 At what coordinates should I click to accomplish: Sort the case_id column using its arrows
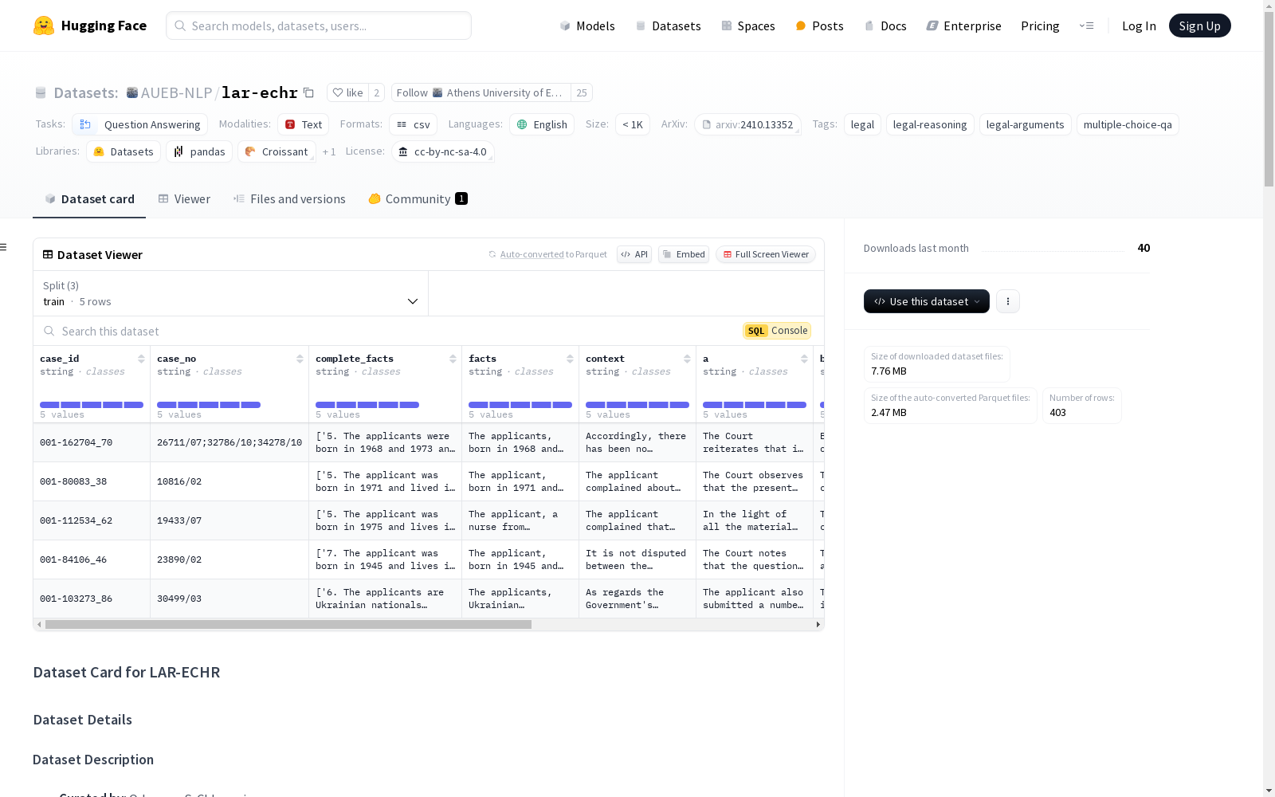coord(141,359)
